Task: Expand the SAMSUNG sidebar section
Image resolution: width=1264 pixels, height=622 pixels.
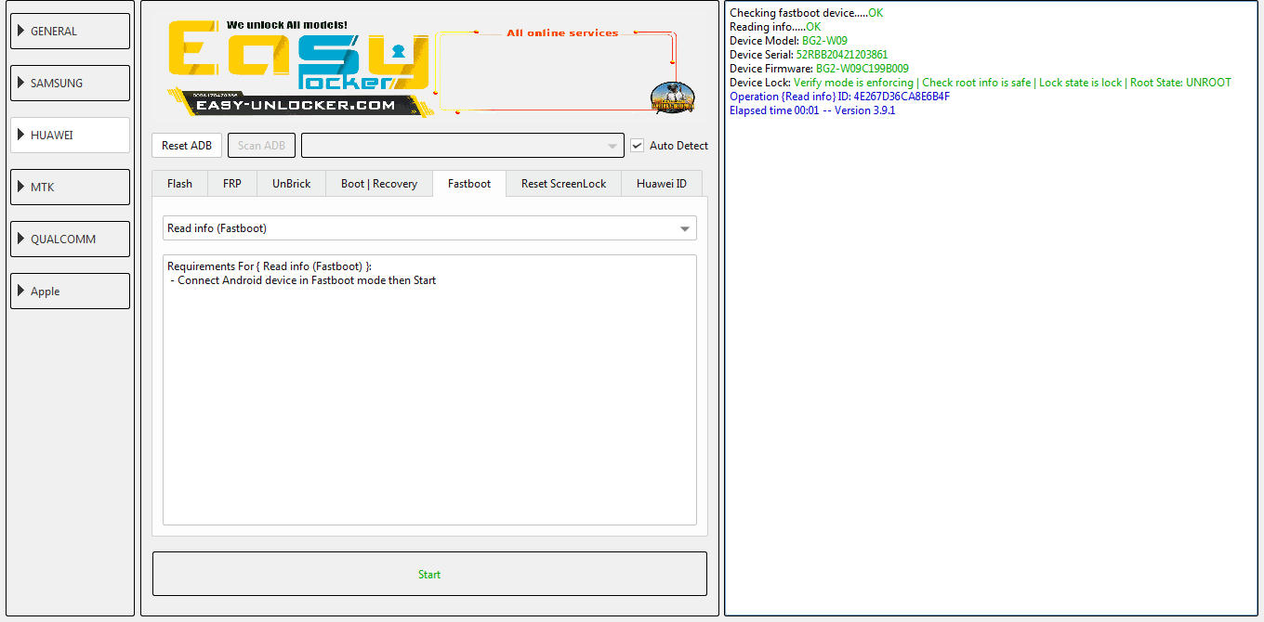Action: (70, 83)
